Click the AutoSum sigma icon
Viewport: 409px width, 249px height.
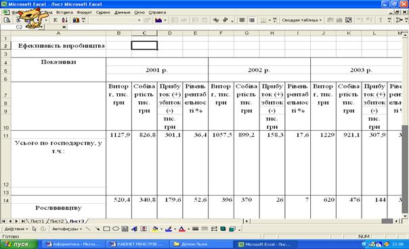pos(56,20)
